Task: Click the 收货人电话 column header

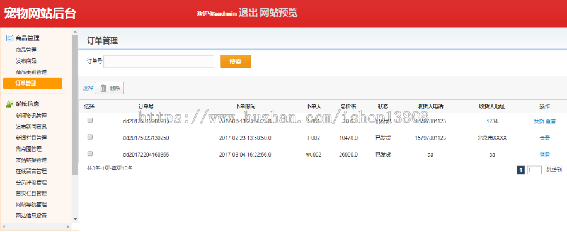Action: click(430, 106)
